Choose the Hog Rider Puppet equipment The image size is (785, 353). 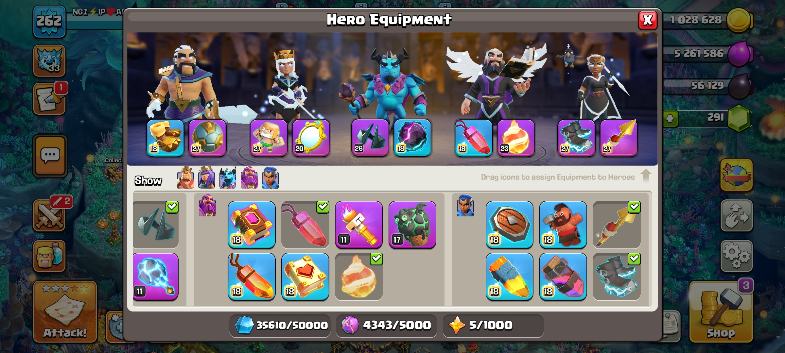[563, 225]
